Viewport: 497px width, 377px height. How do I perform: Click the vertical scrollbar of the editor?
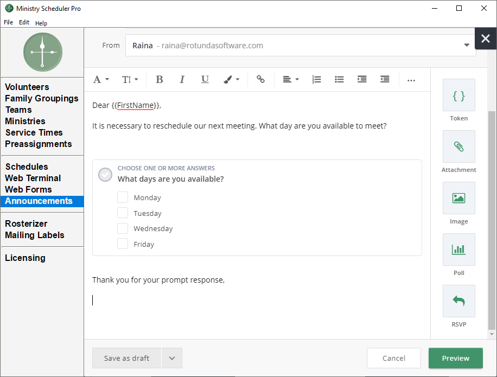pos(491,220)
